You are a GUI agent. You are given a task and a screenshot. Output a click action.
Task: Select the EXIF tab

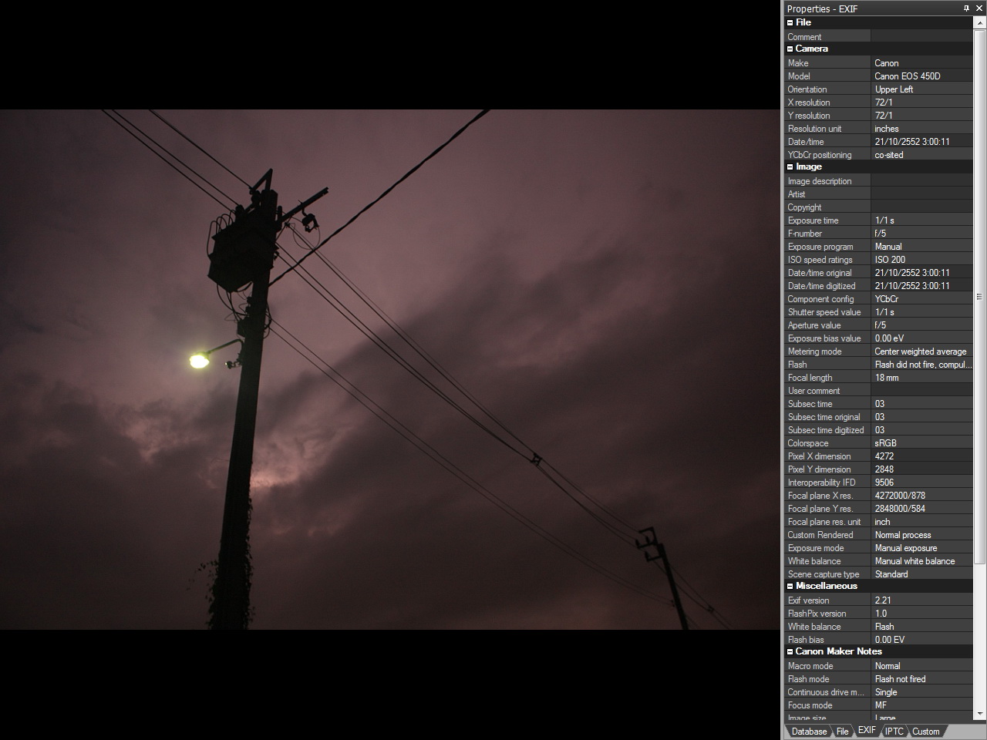pyautogui.click(x=867, y=731)
